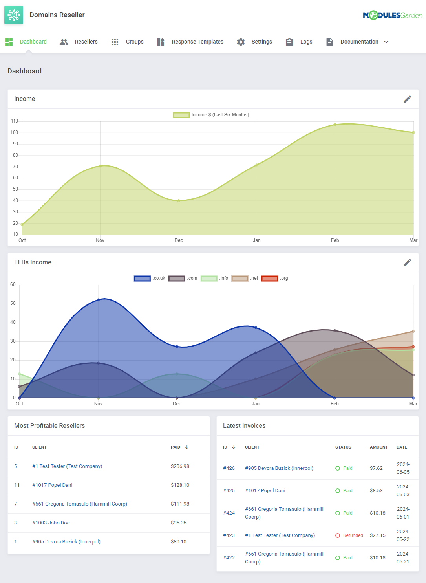
Task: Click the CLIENT column header in Latest Invoices
Action: [252, 447]
